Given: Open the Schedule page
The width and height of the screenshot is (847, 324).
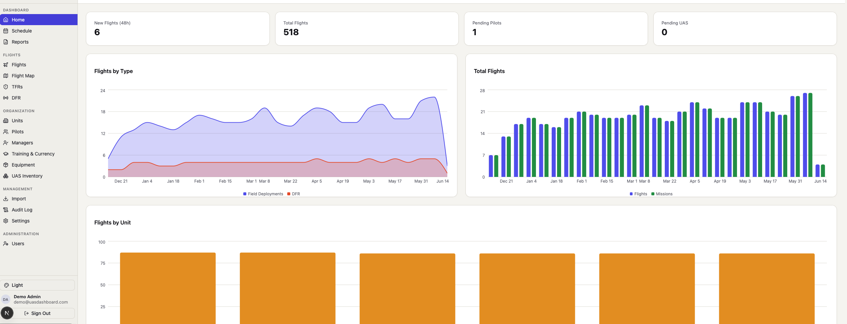Looking at the screenshot, I should [39, 31].
